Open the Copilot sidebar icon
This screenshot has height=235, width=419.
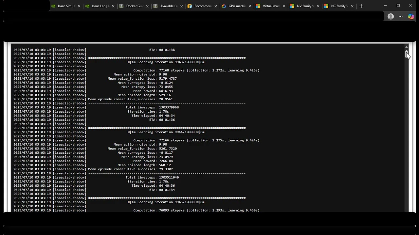coord(411,16)
